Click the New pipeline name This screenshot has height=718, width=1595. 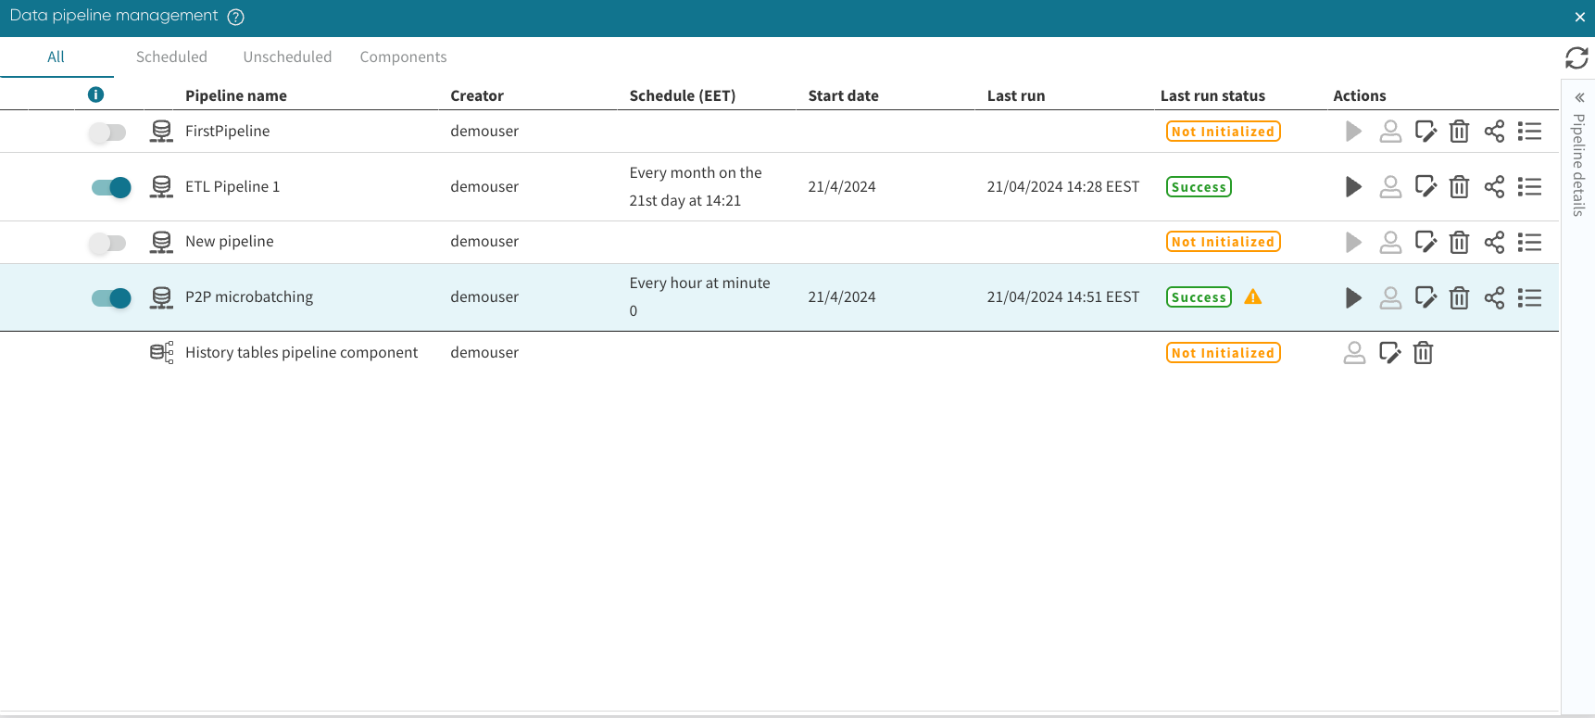230,241
